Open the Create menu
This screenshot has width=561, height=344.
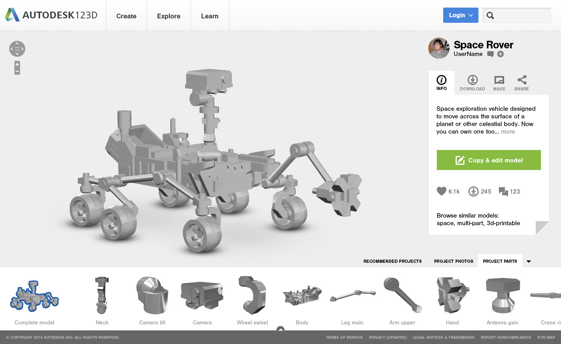point(126,16)
